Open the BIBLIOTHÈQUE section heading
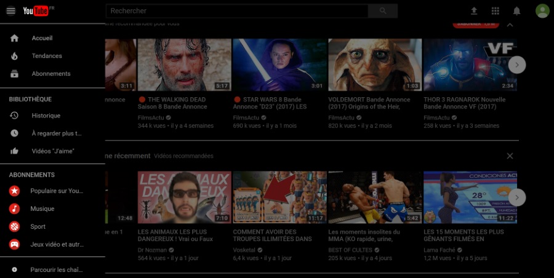554x278 pixels. 30,99
